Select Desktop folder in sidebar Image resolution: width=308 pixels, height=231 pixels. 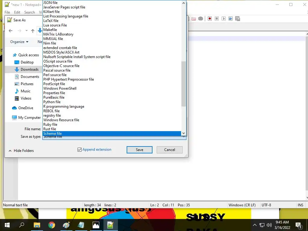tap(24, 62)
